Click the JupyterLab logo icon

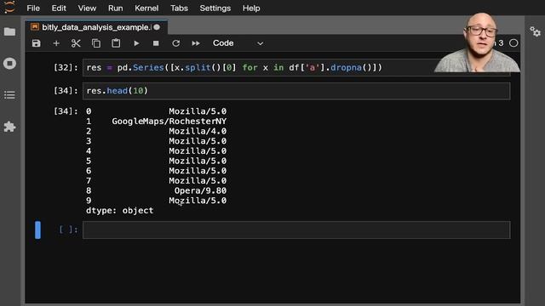9,7
